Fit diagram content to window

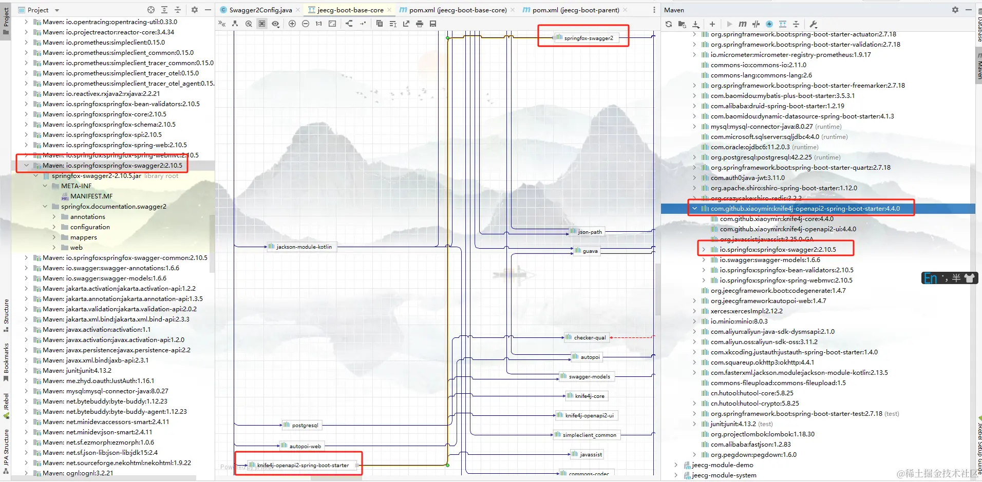[x=332, y=24]
